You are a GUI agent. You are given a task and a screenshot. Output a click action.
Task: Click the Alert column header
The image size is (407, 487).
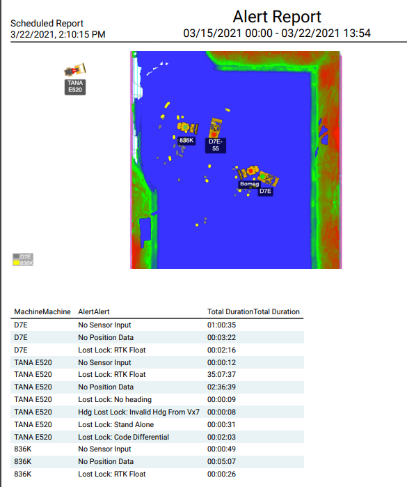94,311
